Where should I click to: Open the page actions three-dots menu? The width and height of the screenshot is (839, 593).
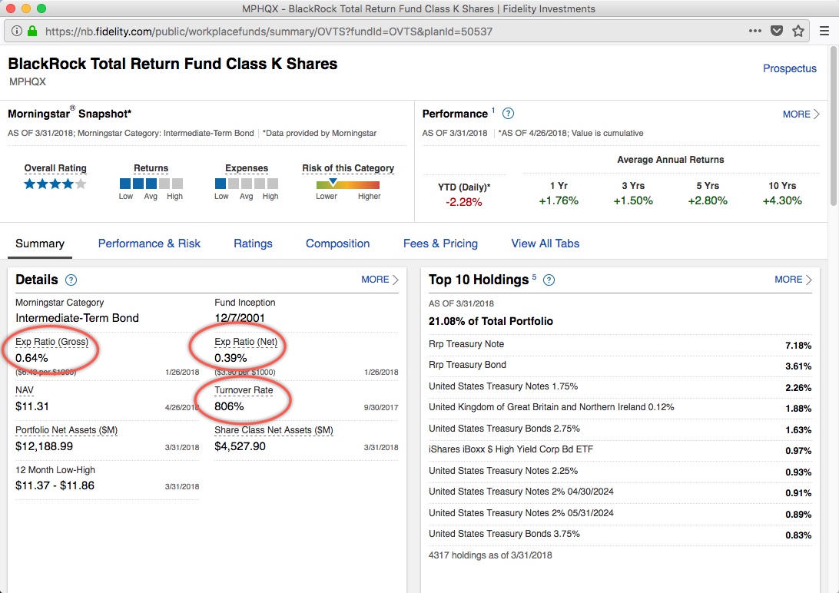[x=755, y=31]
